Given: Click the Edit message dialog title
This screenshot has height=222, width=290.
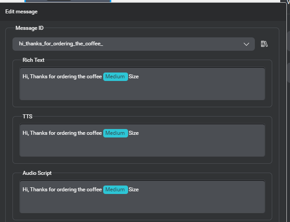Looking at the screenshot, I should pos(21,12).
